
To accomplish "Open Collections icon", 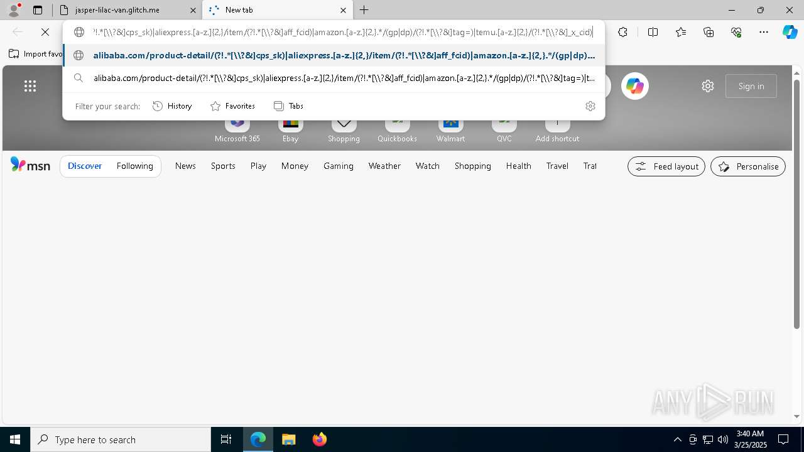I will point(709,32).
